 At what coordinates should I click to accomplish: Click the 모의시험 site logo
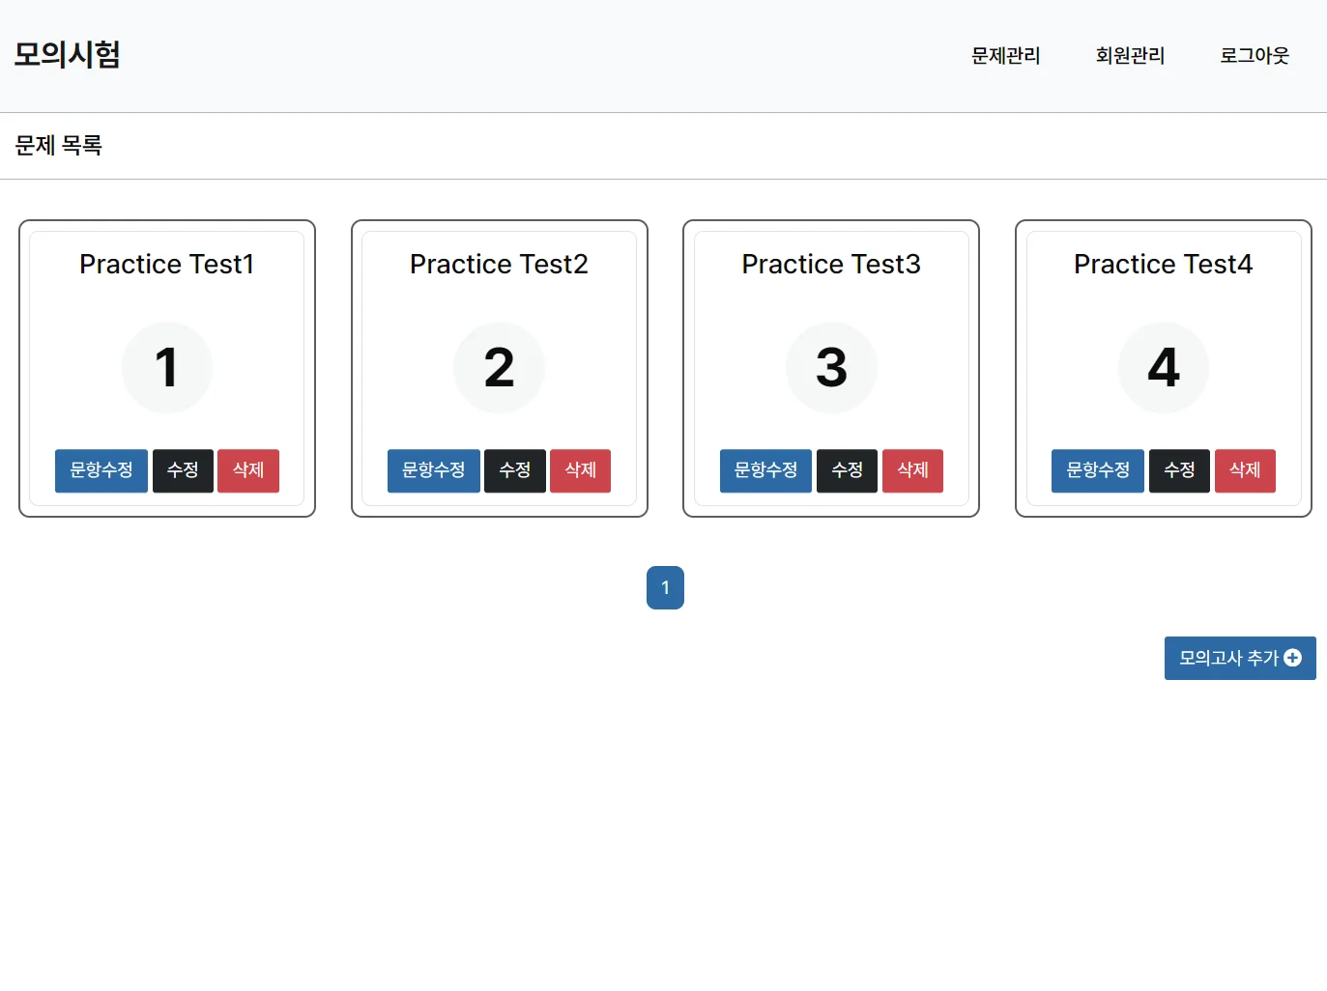[x=67, y=55]
